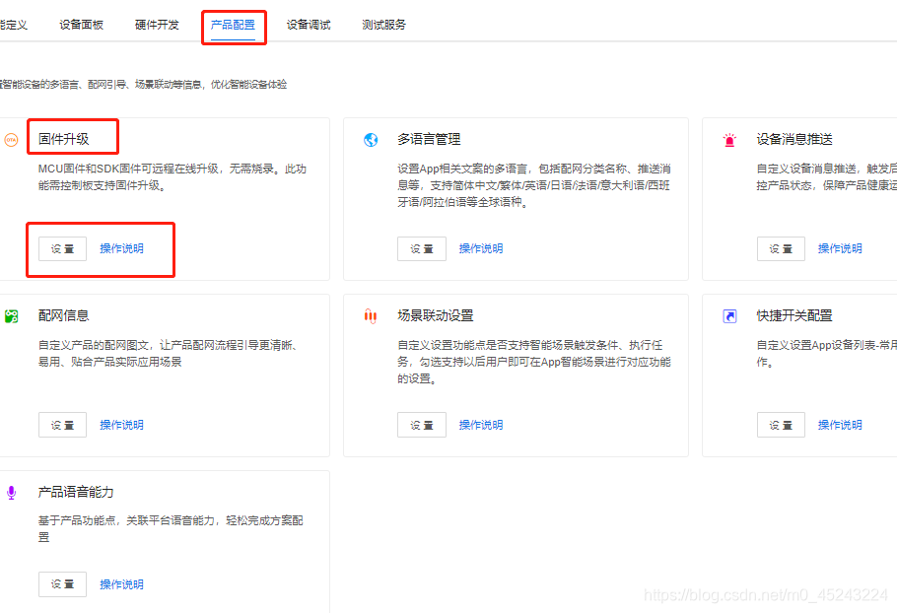Click the 固件升级 card title
897x613 pixels.
pyautogui.click(x=63, y=139)
